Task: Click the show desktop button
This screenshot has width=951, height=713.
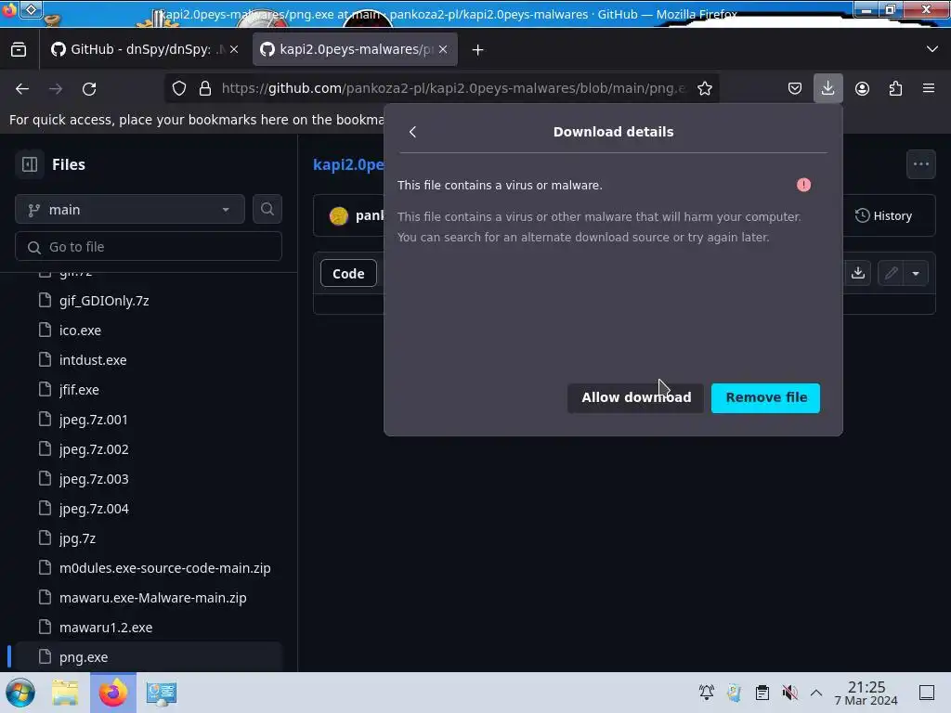Action: coord(927,693)
